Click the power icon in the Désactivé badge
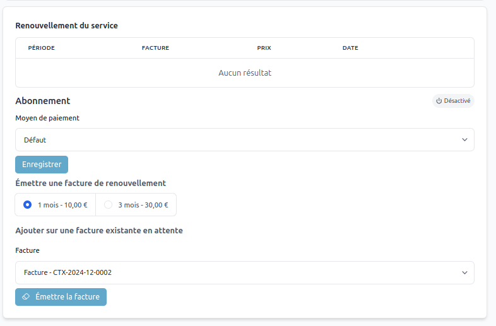 point(439,101)
